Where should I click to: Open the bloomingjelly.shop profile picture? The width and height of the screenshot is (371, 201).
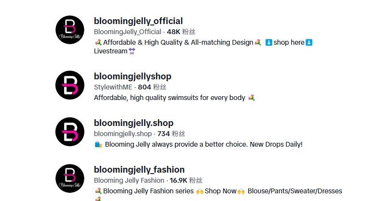[70, 132]
